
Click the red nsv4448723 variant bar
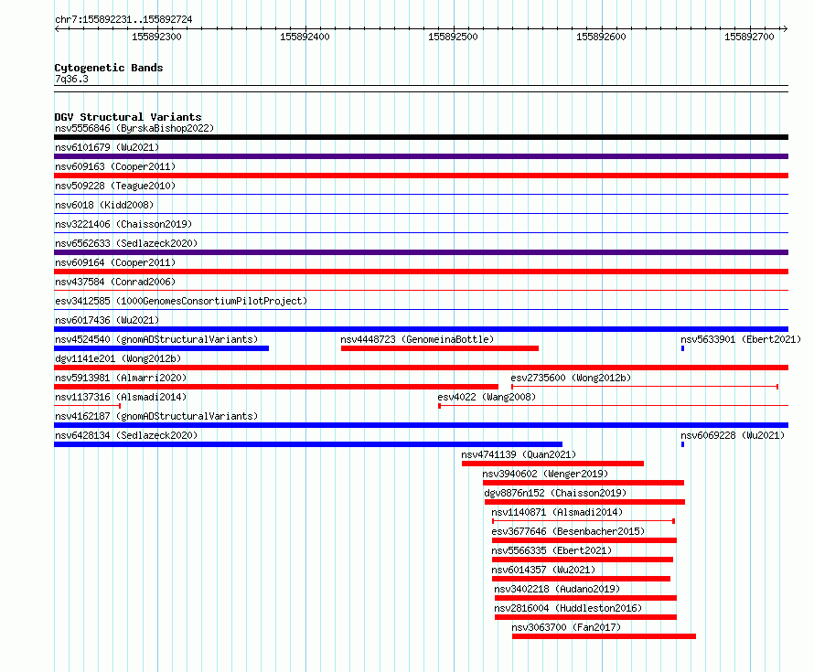(440, 348)
